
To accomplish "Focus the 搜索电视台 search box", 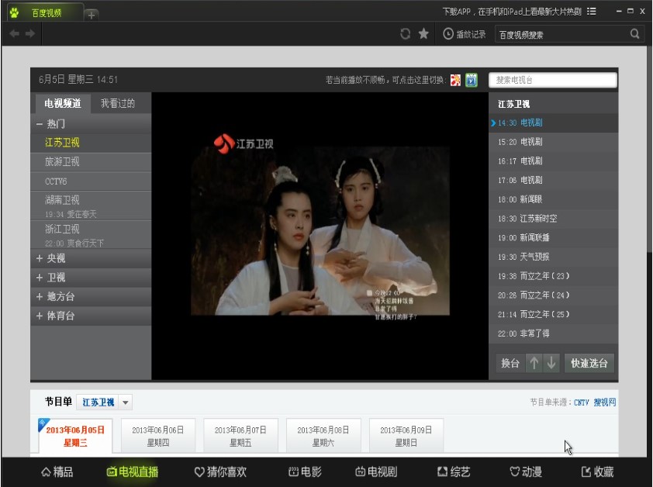I will (x=553, y=80).
